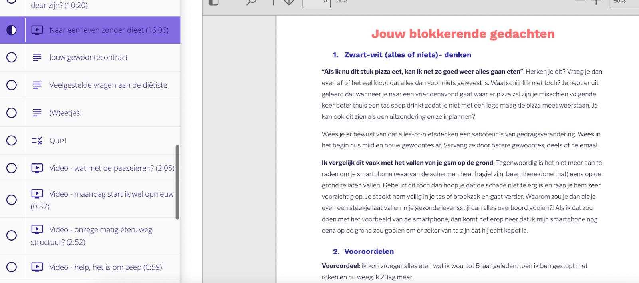Toggle the completion circle for 'Quiz!'
Screen dimensions: 639x283
point(12,140)
